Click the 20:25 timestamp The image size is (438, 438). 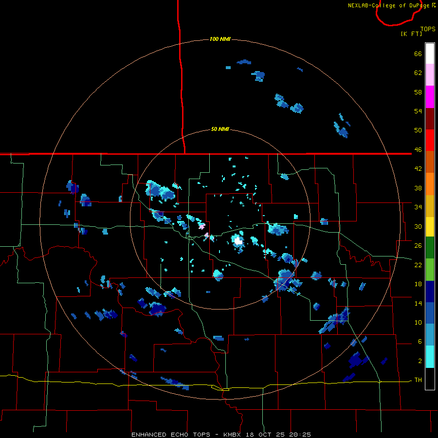(300, 435)
